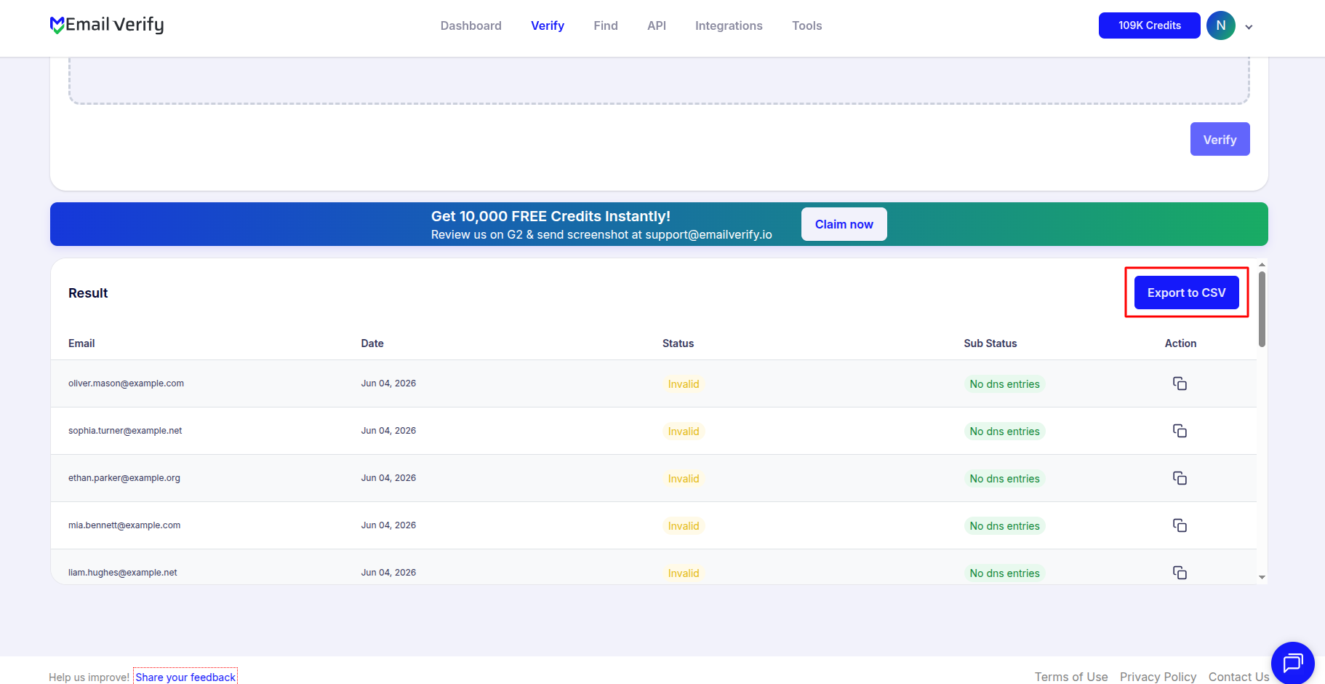Click the Email column header

coord(81,343)
